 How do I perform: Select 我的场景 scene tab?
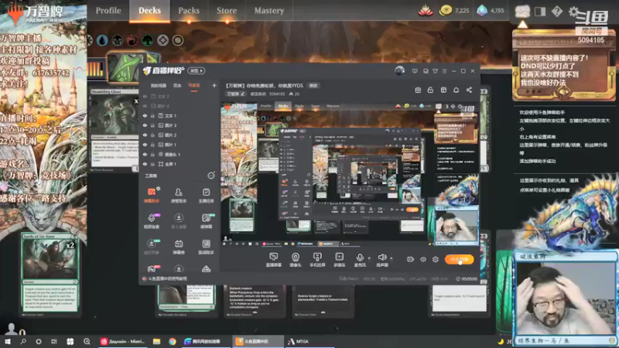(159, 86)
